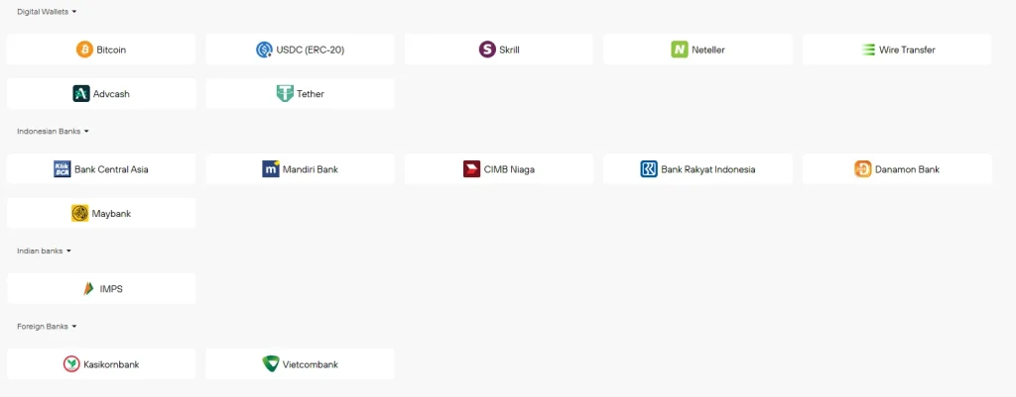Click the red CIMB Niaga logo icon
This screenshot has width=1016, height=397.
(471, 169)
